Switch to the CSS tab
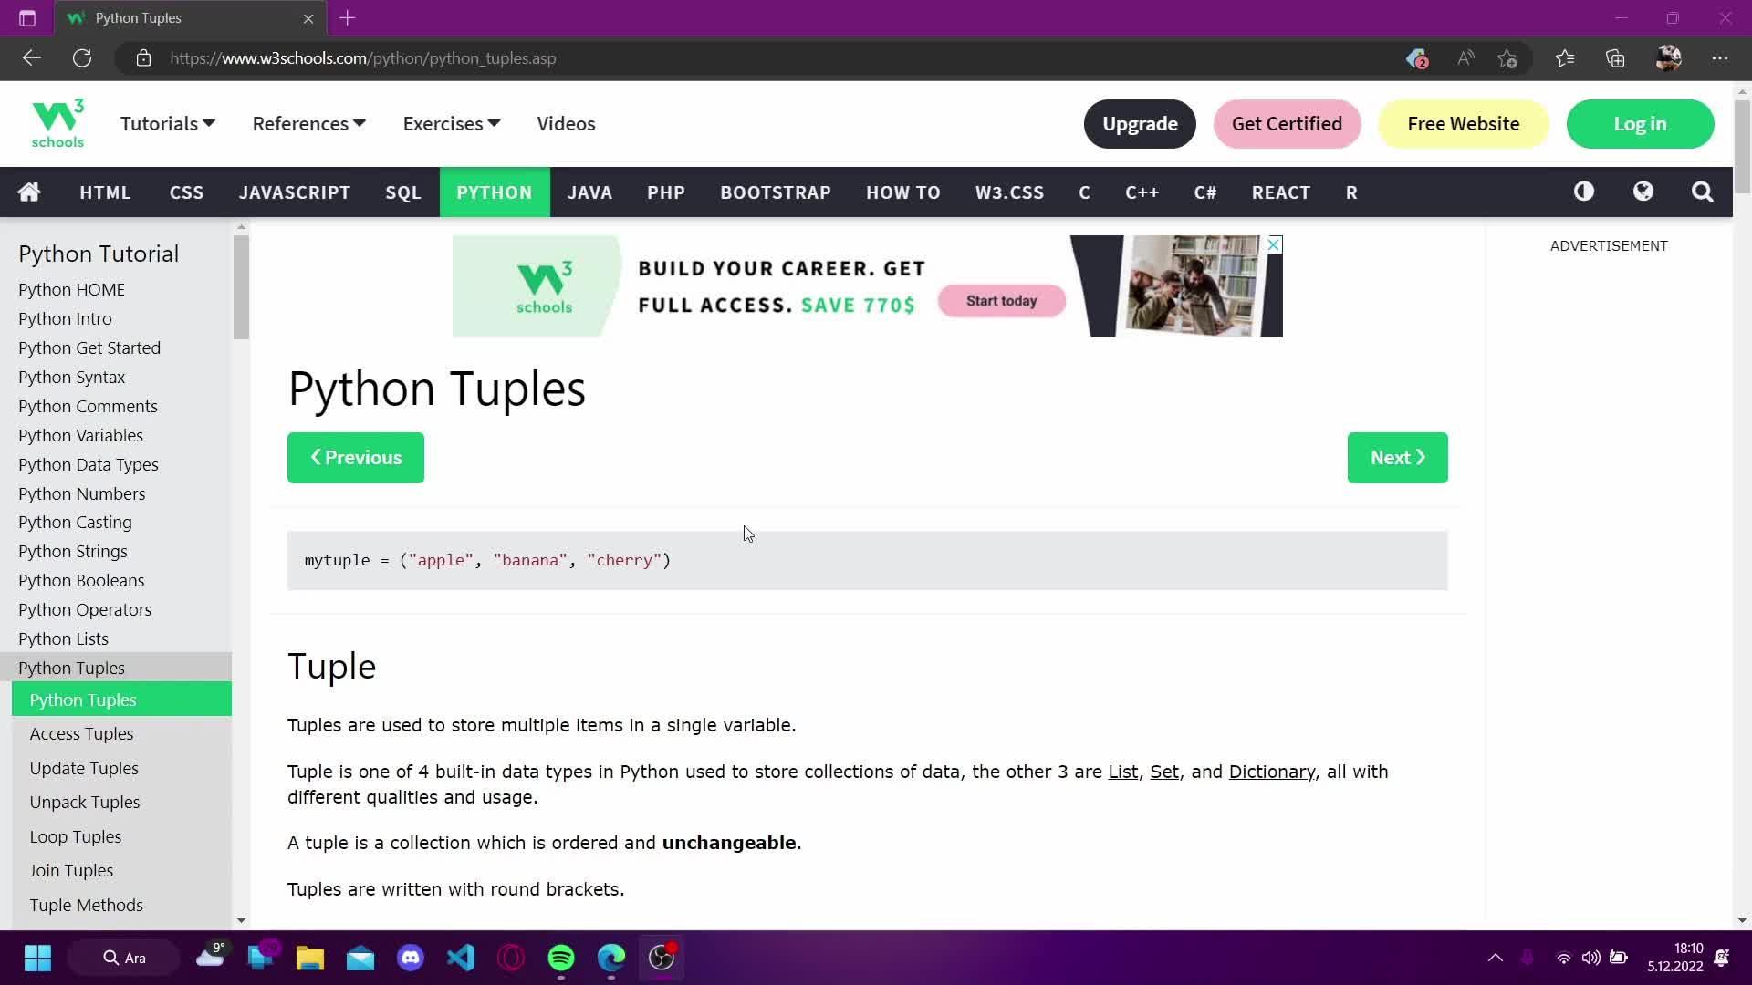Screen dimensions: 1752x985 (x=186, y=192)
